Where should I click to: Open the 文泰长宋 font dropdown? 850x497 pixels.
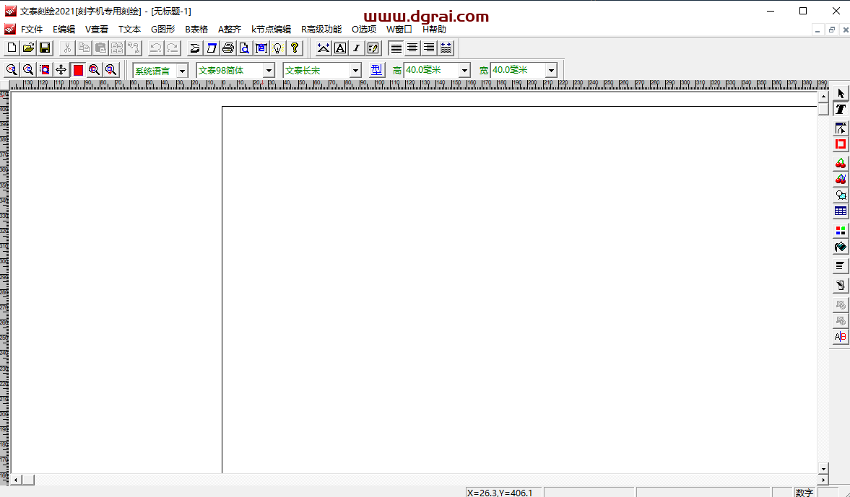(x=355, y=71)
